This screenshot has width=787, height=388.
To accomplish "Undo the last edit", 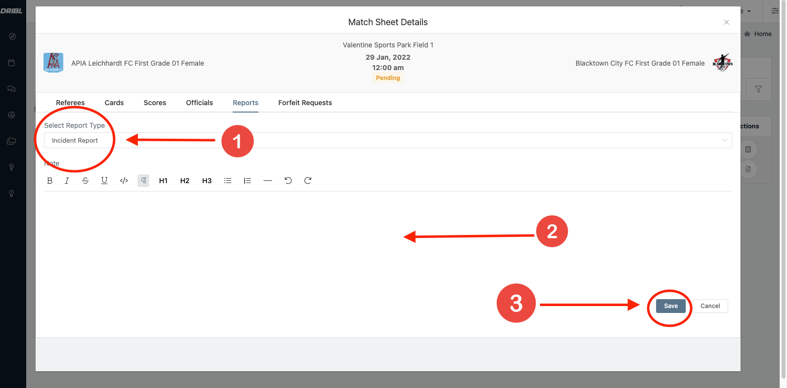I will pos(288,181).
